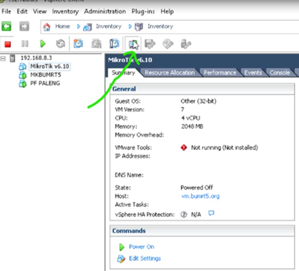299x271 pixels.
Task: Click the "Active Tasks:" label
Action: [132, 205]
